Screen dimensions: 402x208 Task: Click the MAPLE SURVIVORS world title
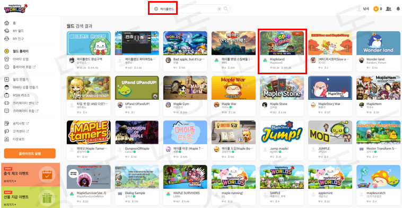[186, 193]
